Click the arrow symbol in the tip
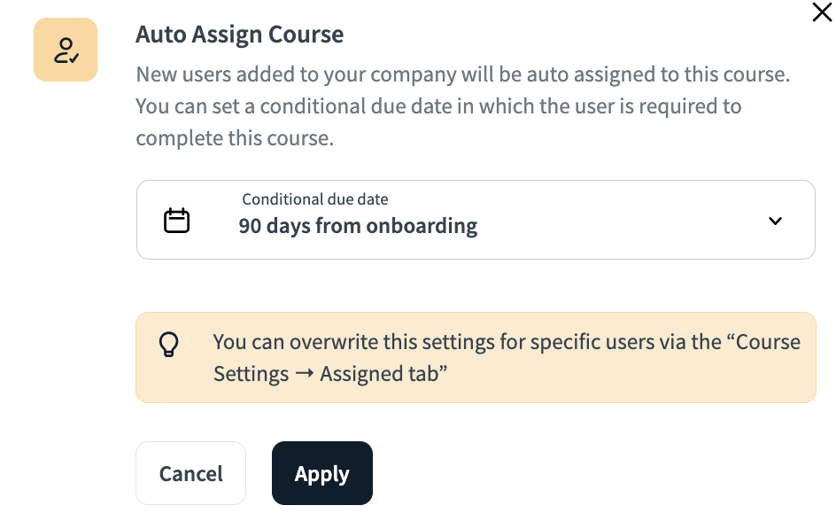Screen dimensions: 836x521 [305, 374]
